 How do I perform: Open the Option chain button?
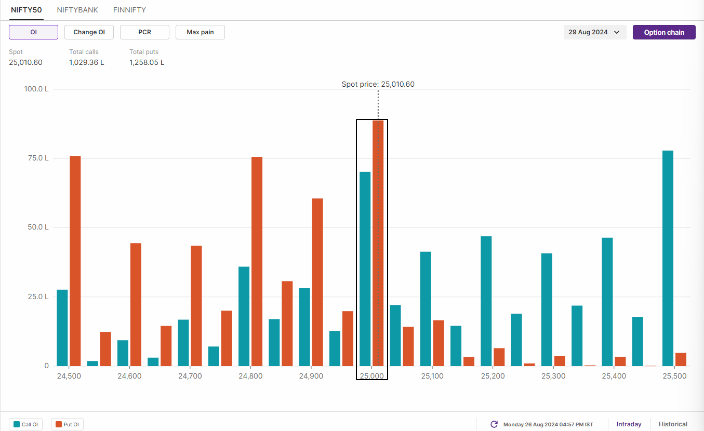pyautogui.click(x=664, y=32)
